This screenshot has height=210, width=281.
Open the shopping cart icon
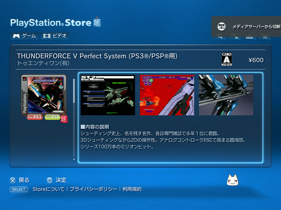[264, 37]
